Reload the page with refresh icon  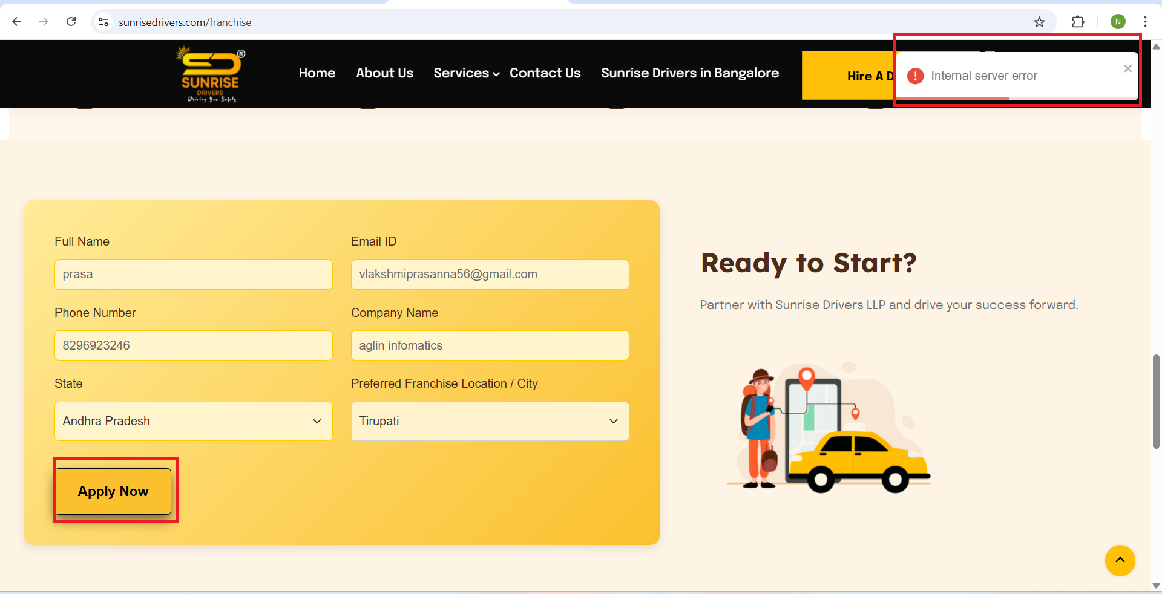click(71, 22)
